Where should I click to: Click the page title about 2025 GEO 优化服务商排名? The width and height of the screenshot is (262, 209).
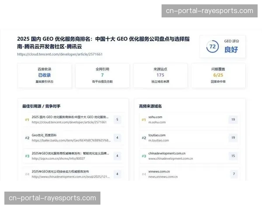point(103,43)
